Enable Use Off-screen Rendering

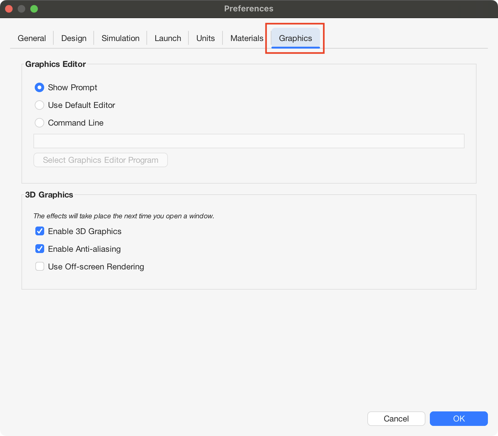coord(40,267)
